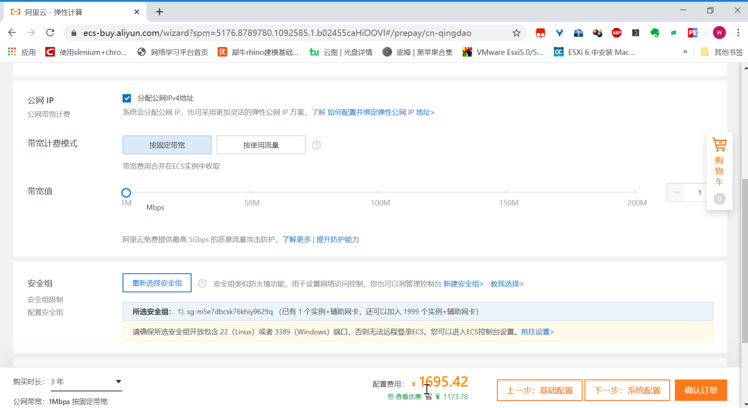Click 应用 apps label in bookmarks bar
Image resolution: width=748 pixels, height=408 pixels.
click(28, 52)
